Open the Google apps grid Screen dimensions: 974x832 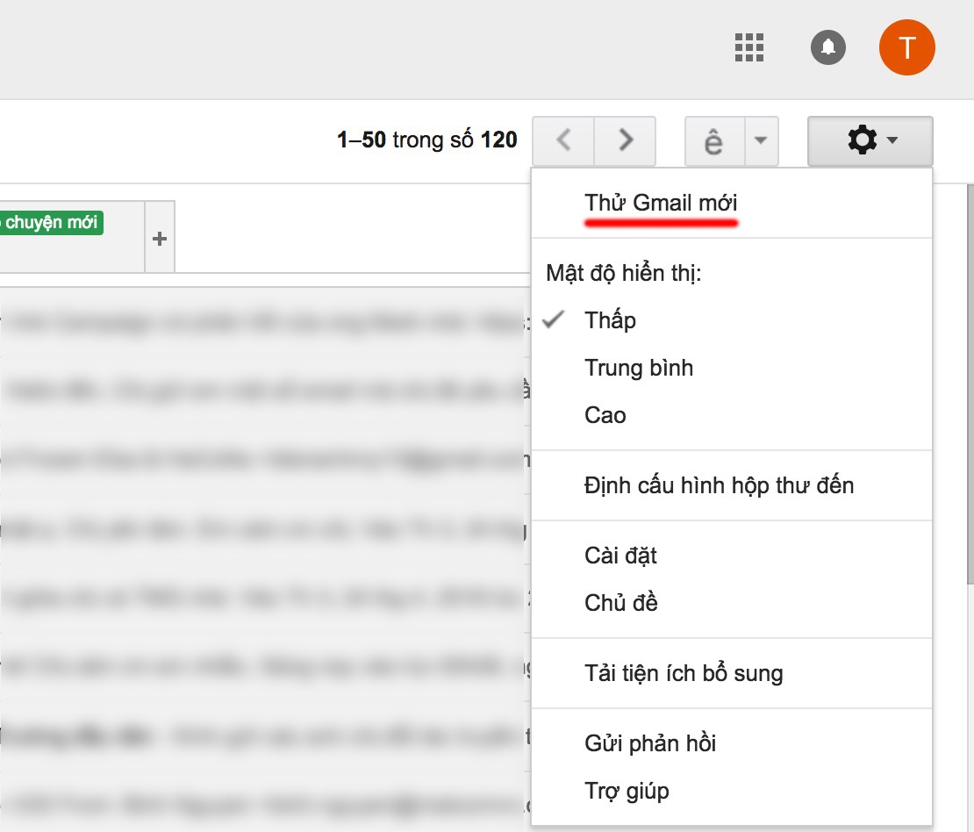pyautogui.click(x=748, y=47)
